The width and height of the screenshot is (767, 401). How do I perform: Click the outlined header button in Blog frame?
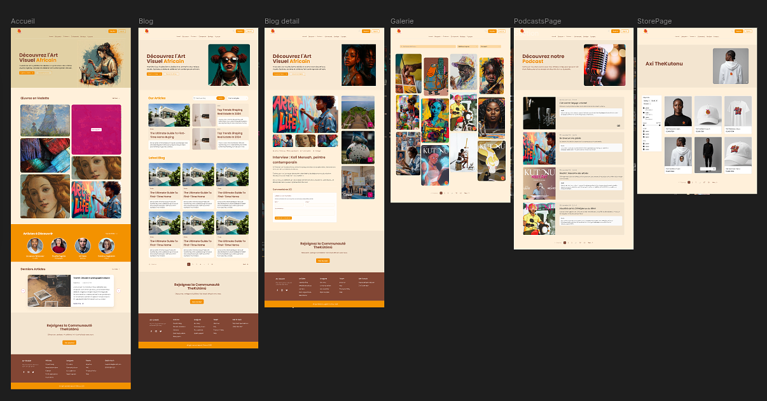(251, 31)
